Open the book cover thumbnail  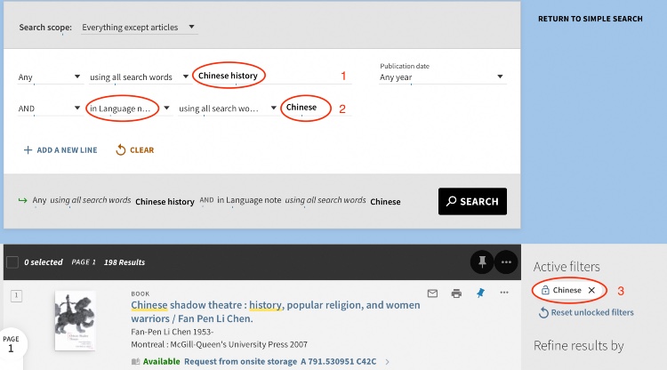click(x=76, y=321)
